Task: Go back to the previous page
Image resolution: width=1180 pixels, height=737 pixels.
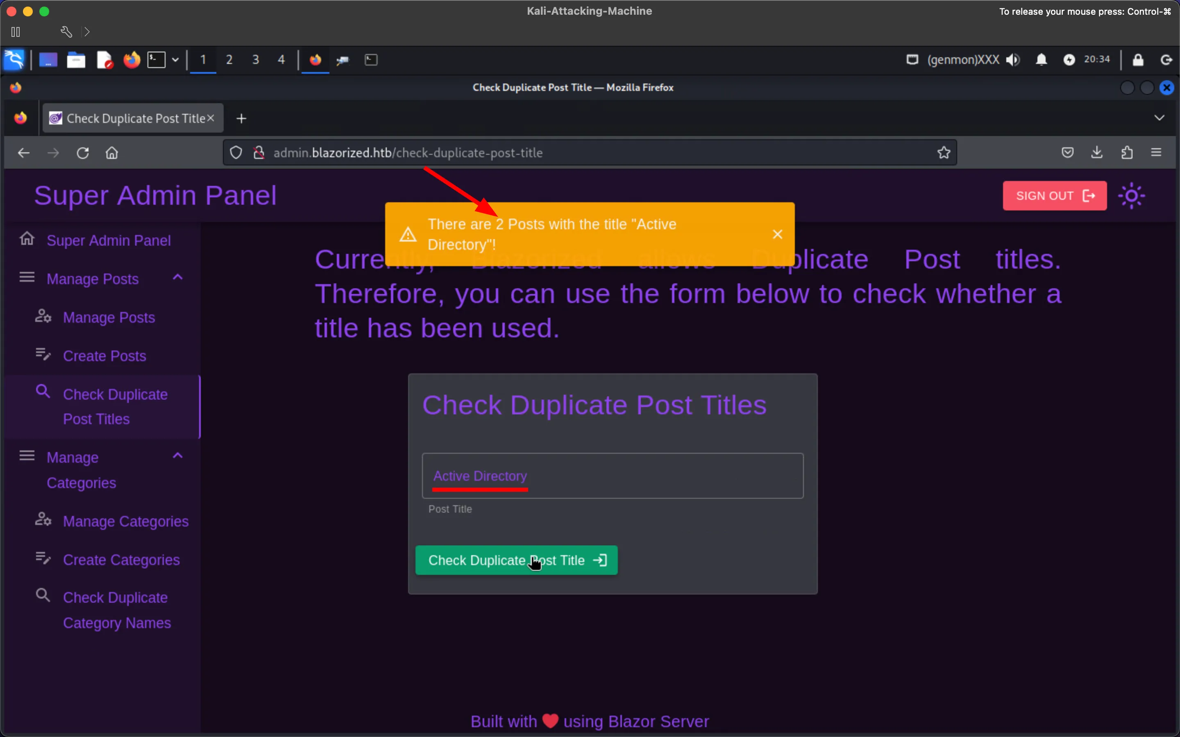Action: (23, 153)
